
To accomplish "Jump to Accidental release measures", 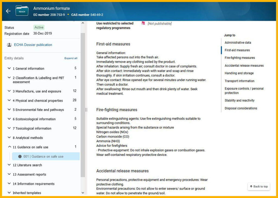I will pos(244,66).
